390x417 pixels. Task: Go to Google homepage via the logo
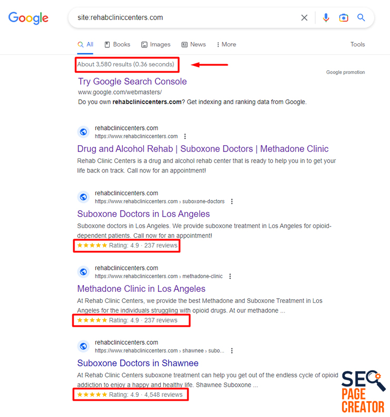click(28, 18)
